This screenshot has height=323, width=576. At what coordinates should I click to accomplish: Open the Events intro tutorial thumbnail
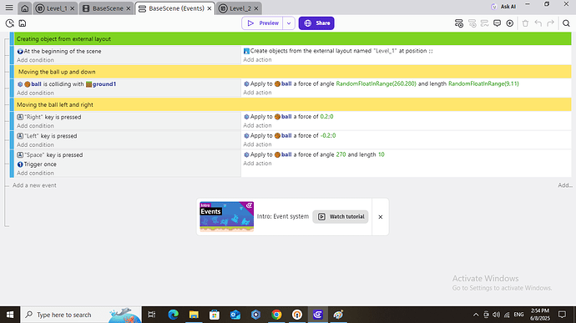[x=227, y=216]
